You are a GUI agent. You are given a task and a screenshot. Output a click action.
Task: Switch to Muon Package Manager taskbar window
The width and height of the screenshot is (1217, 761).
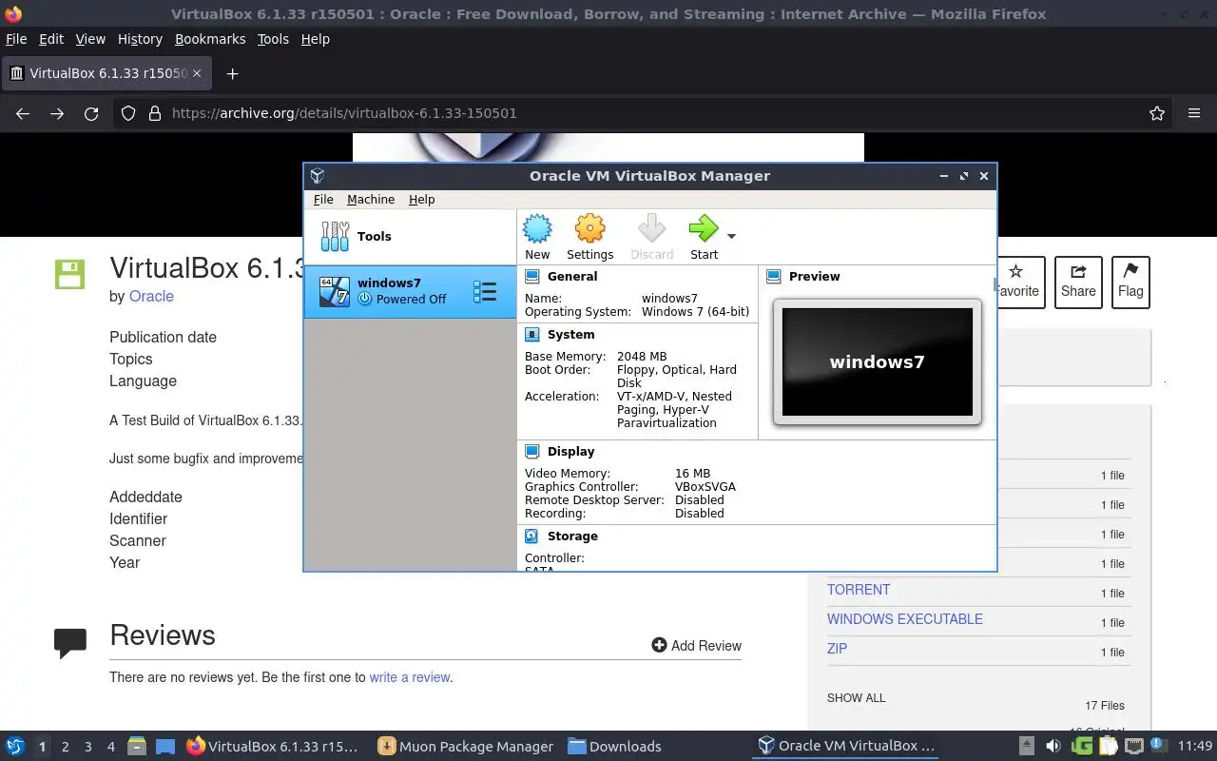click(465, 747)
